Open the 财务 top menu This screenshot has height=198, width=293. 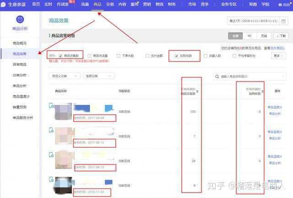pos(172,4)
